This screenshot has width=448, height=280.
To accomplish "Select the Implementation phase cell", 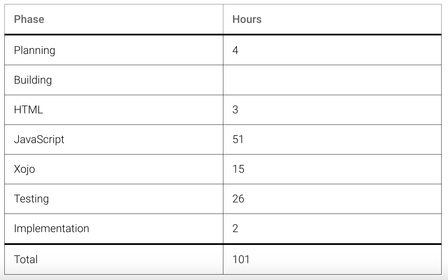I will coord(52,228).
